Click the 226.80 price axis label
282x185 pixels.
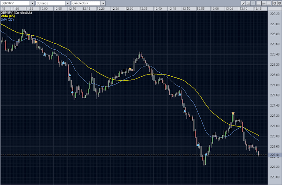click(275, 136)
